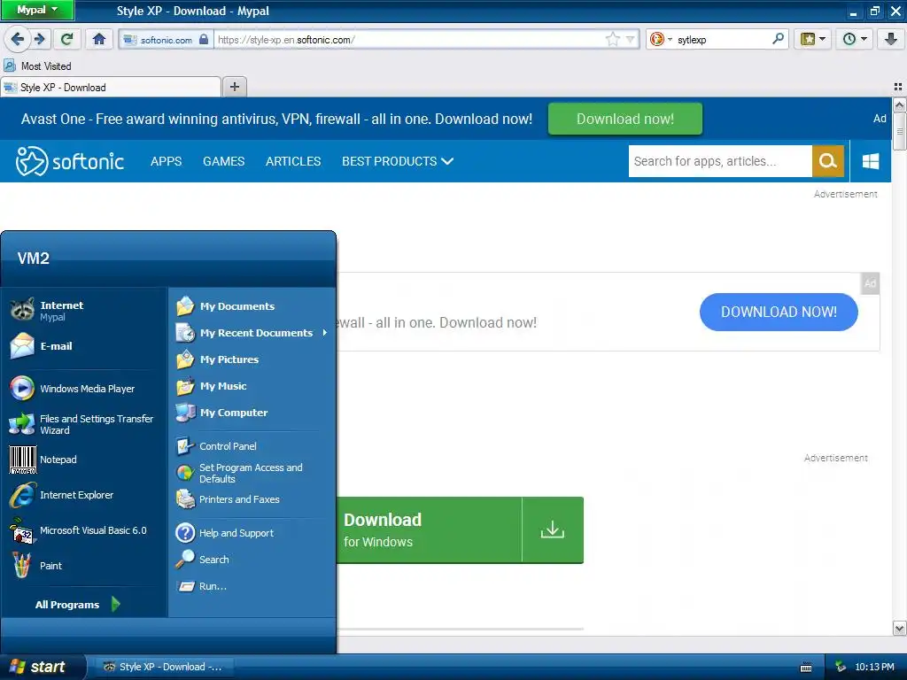Viewport: 907px width, 680px height.
Task: Go forward with the Forward arrow
Action: point(40,39)
